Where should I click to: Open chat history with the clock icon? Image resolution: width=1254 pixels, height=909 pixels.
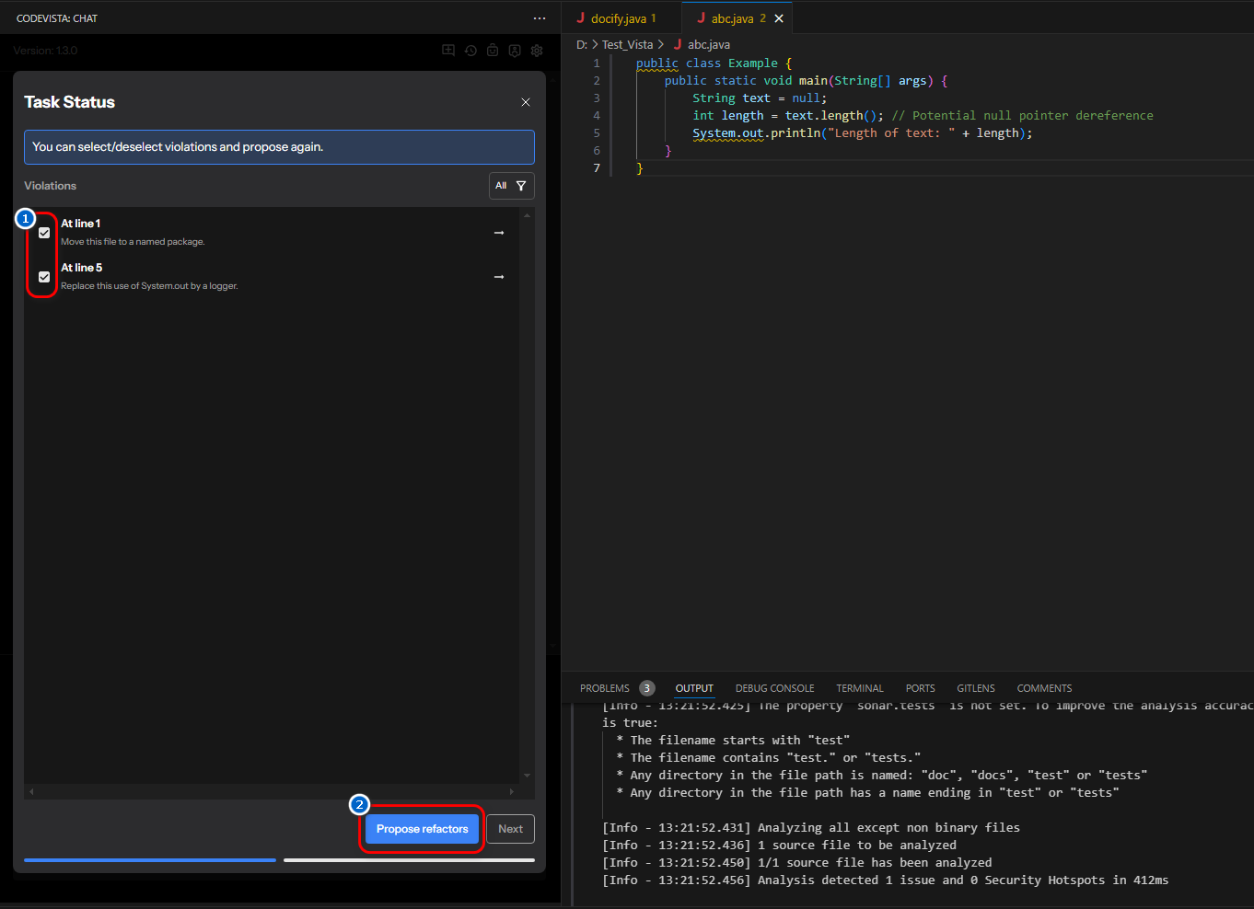tap(470, 51)
